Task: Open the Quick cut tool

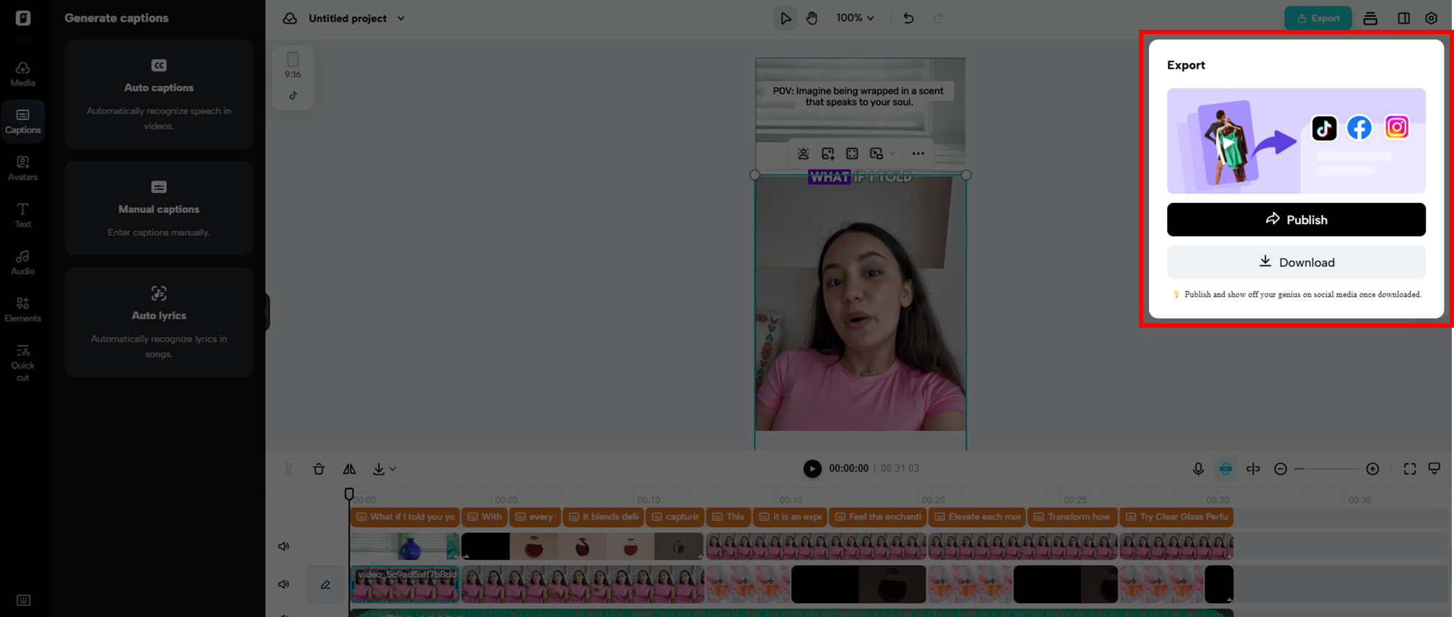Action: click(x=23, y=363)
